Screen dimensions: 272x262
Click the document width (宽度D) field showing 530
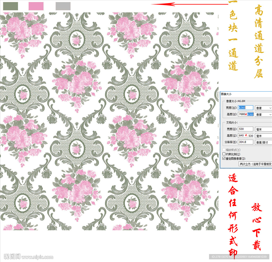click(245, 129)
